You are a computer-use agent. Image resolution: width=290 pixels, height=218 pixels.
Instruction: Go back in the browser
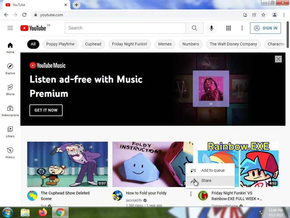6,15
